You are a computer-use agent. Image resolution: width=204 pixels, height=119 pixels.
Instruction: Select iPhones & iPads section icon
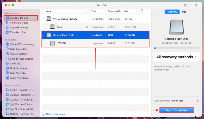point(7,23)
